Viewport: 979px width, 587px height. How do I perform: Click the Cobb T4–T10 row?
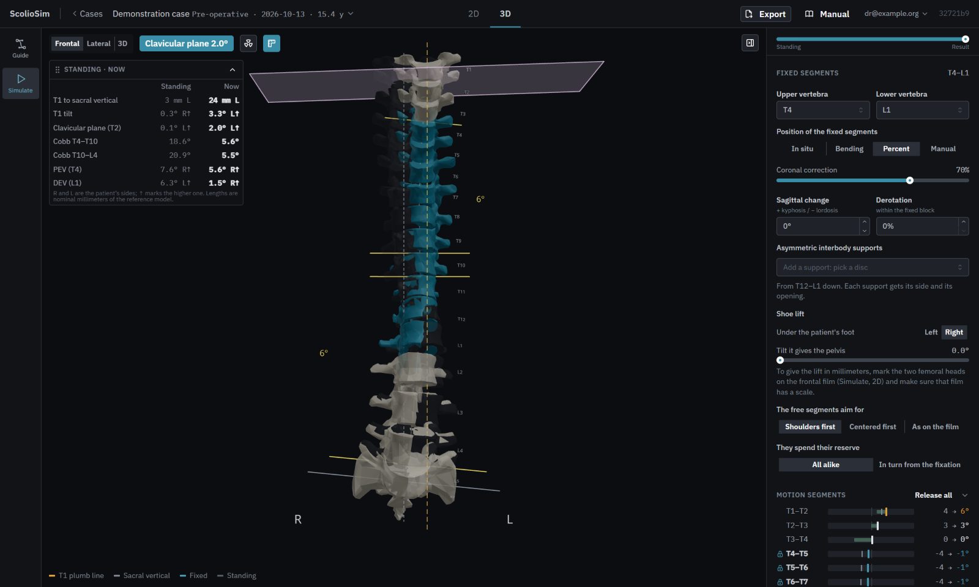[146, 141]
